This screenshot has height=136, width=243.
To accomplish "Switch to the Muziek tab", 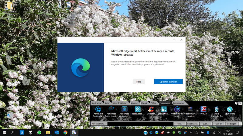I will 144,103.
